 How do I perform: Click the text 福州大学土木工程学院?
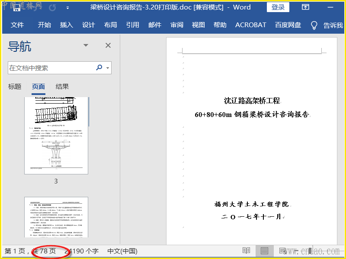pos(252,204)
